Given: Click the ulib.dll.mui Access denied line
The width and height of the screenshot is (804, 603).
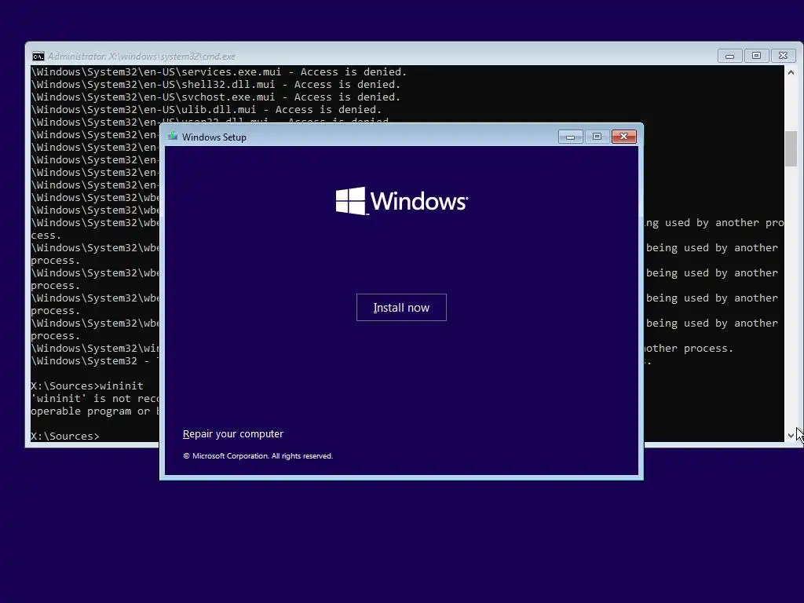Looking at the screenshot, I should click(x=206, y=110).
